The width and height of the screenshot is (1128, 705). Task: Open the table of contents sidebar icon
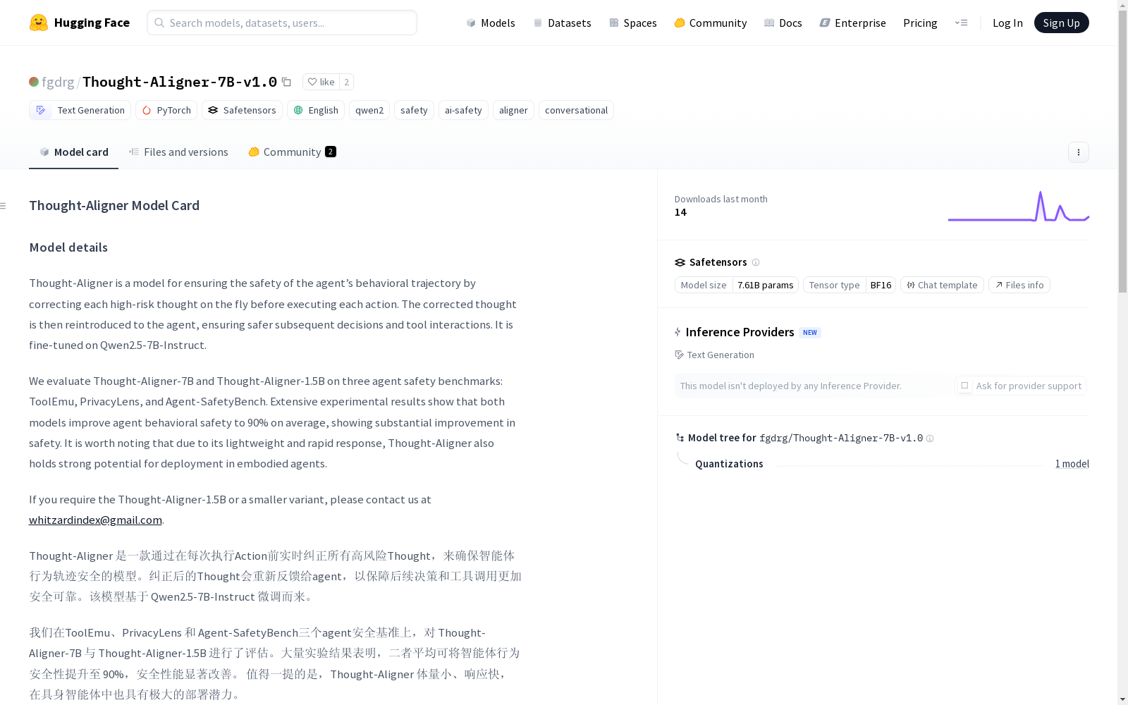[3, 206]
